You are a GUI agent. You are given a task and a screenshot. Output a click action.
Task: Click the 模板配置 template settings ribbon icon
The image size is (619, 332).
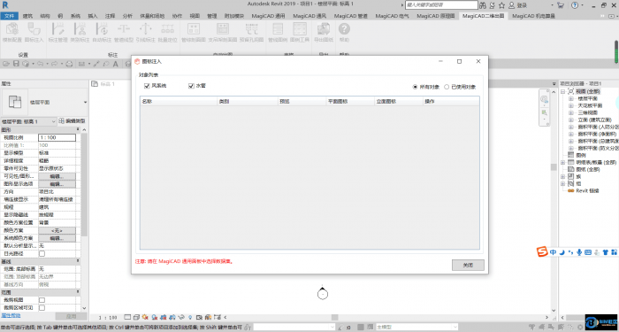12,33
